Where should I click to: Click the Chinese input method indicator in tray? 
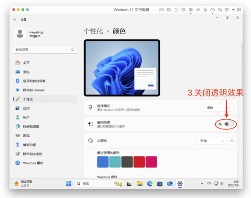click(209, 184)
